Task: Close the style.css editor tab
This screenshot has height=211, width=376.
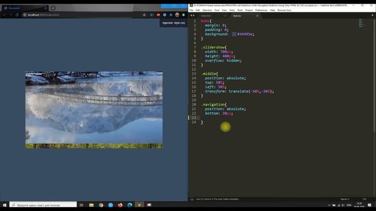Action: point(257,16)
